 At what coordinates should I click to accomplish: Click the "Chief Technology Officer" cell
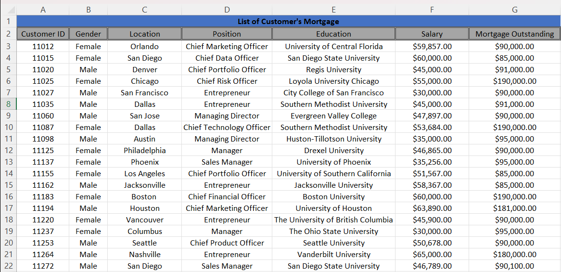[227, 128]
